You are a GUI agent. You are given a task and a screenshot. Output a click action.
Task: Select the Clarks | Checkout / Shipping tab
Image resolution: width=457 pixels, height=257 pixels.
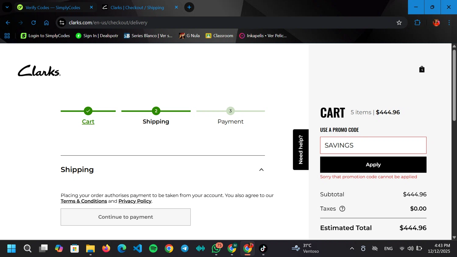[137, 7]
